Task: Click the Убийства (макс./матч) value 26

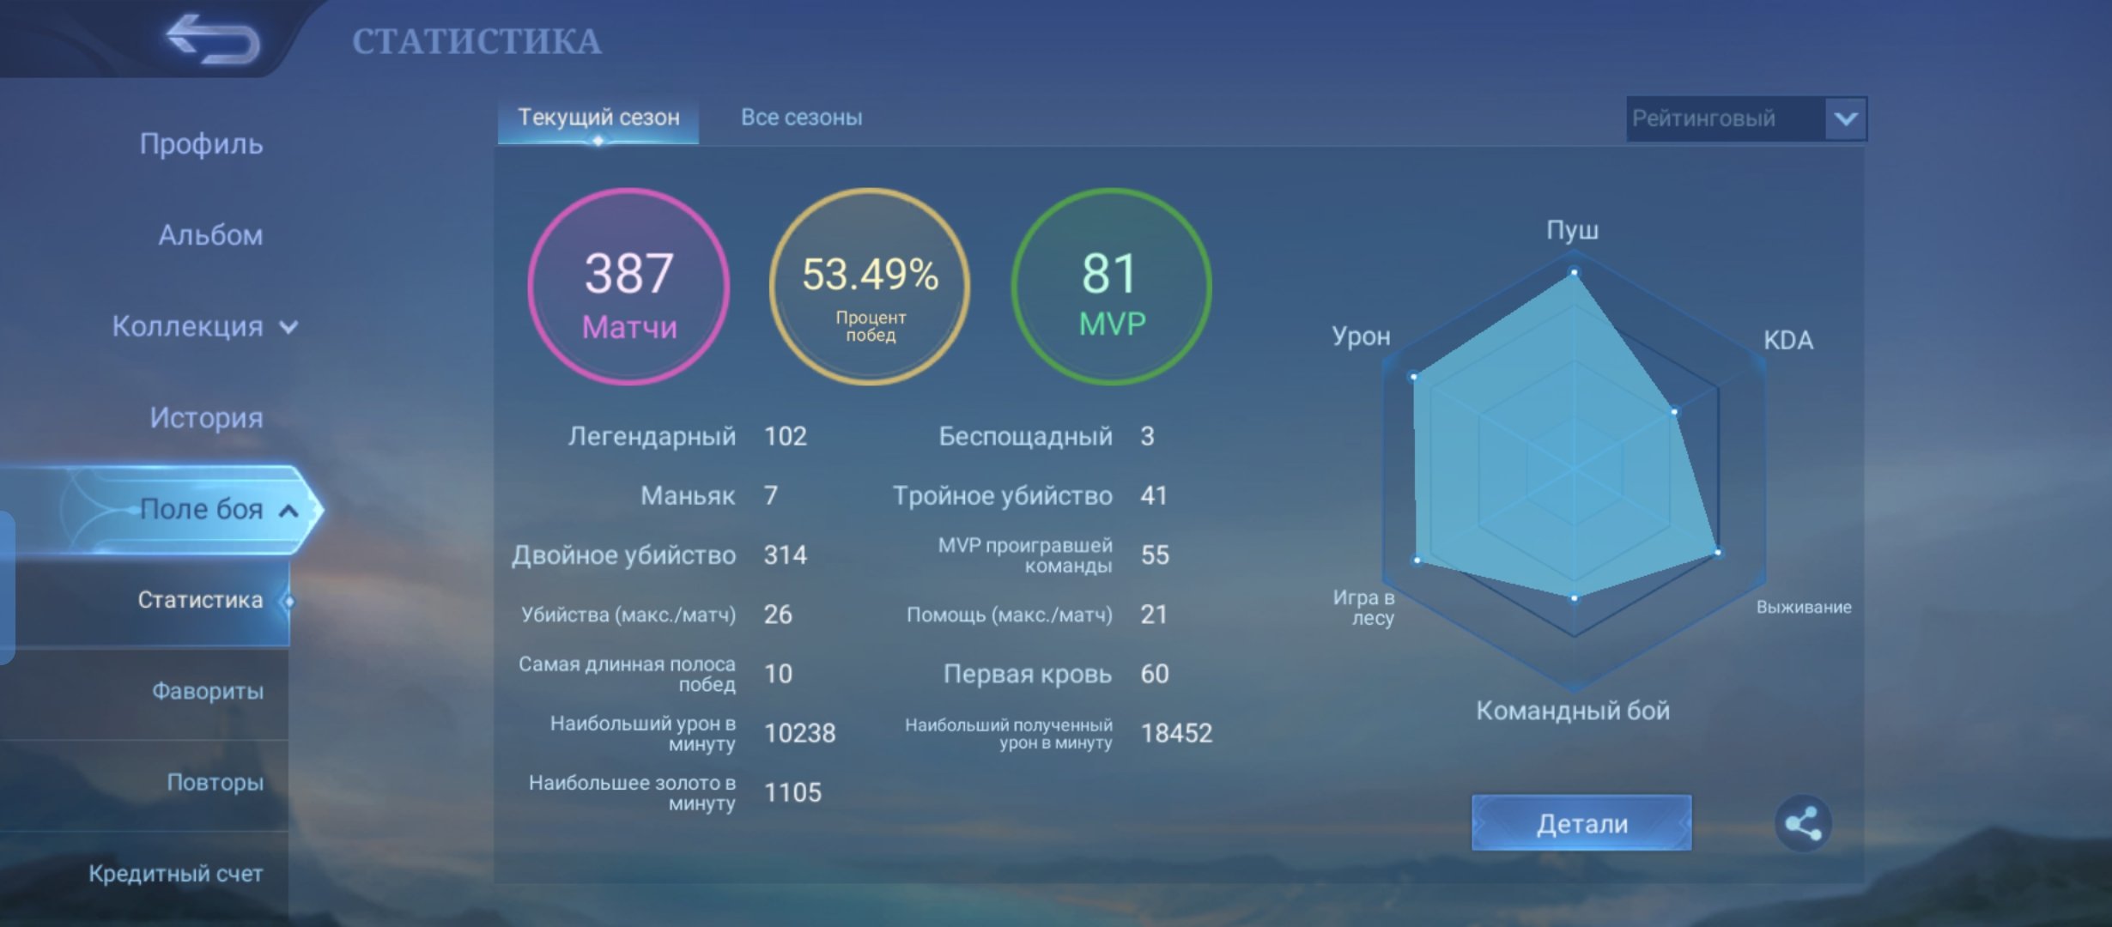Action: point(778,615)
